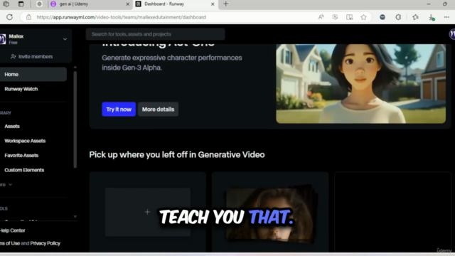
Task: Click the sidebar scroll up arrow
Action: click(75, 68)
